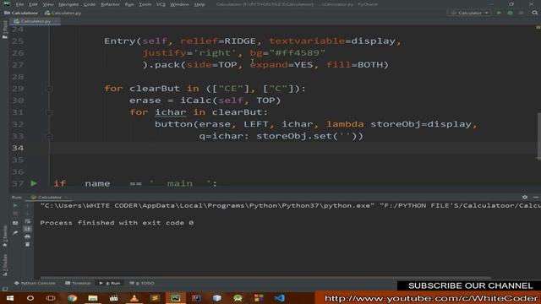Click the fold end marker on line 33
Image resolution: width=541 pixels, height=304 pixels.
coord(49,136)
